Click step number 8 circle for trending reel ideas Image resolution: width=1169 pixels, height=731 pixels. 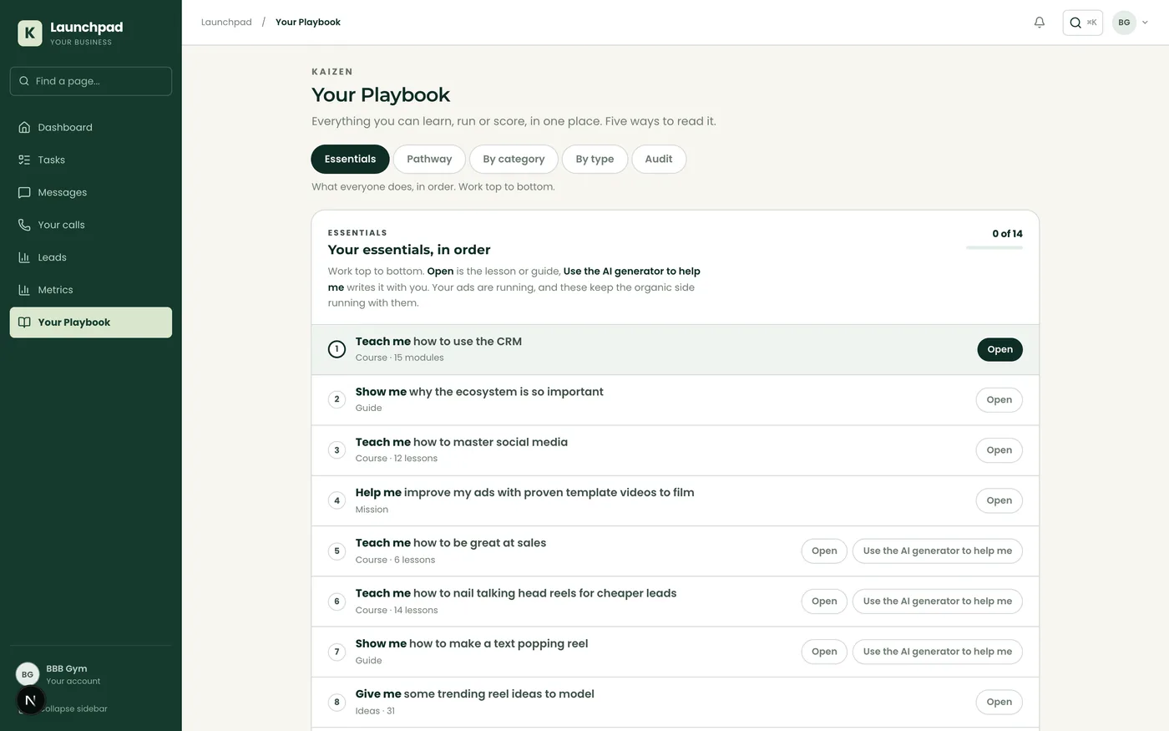(337, 702)
